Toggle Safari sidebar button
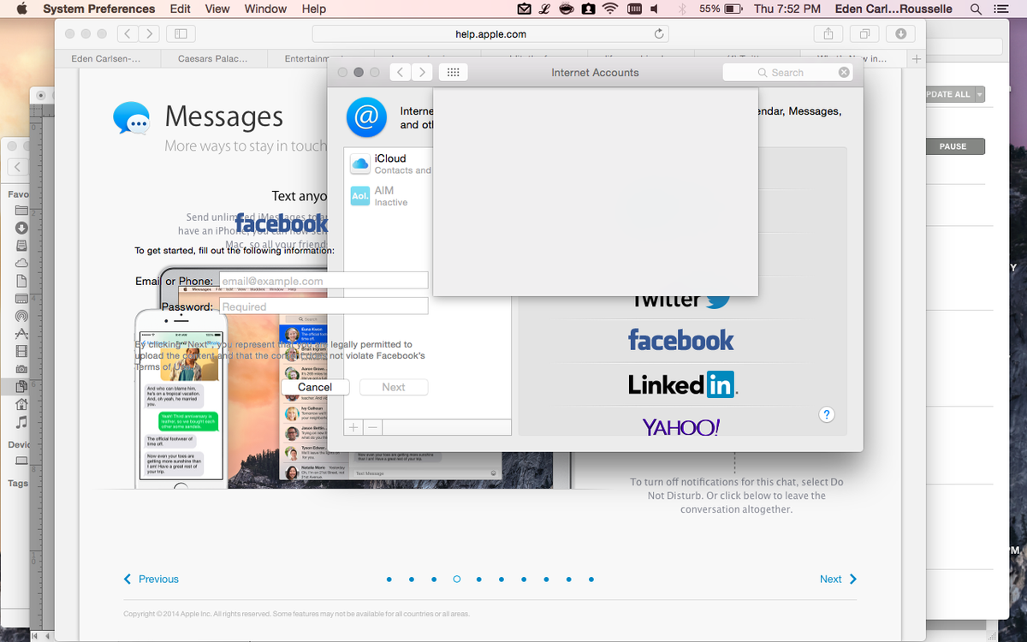The image size is (1027, 642). pyautogui.click(x=181, y=34)
